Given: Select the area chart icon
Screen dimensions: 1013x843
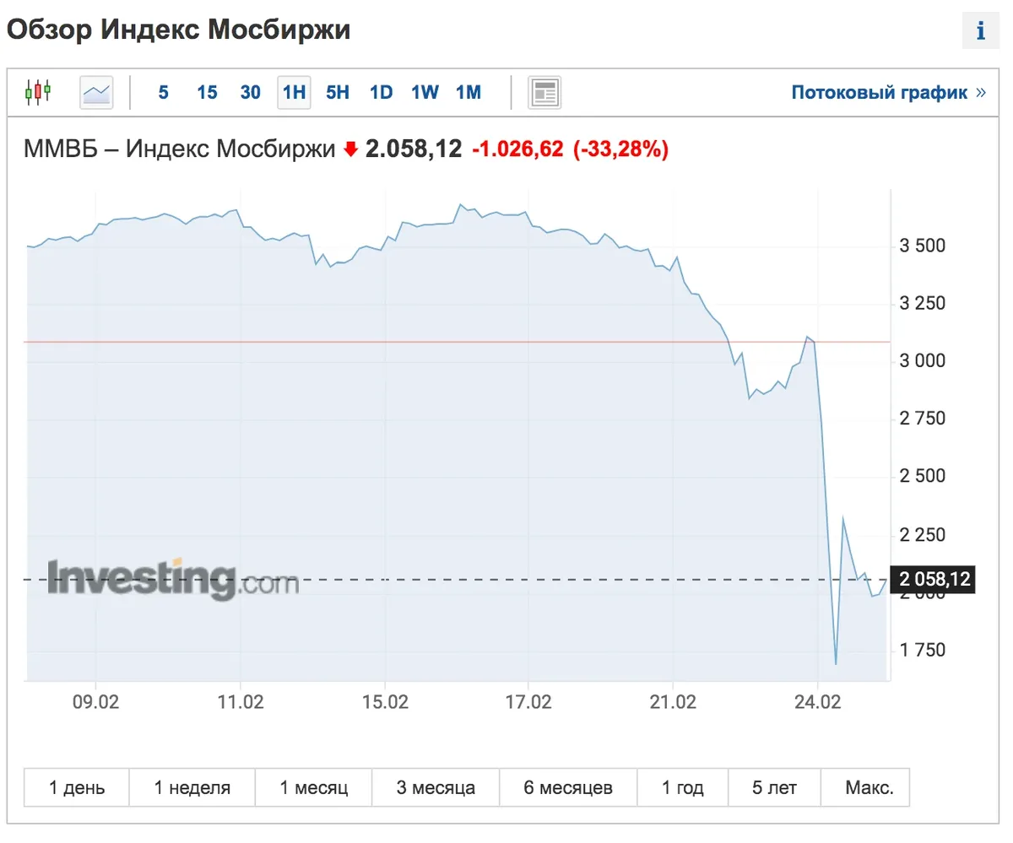Looking at the screenshot, I should pos(96,92).
